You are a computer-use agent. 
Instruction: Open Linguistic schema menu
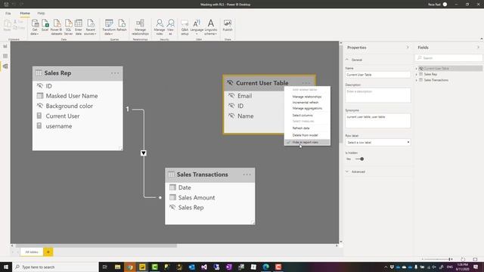pos(210,27)
